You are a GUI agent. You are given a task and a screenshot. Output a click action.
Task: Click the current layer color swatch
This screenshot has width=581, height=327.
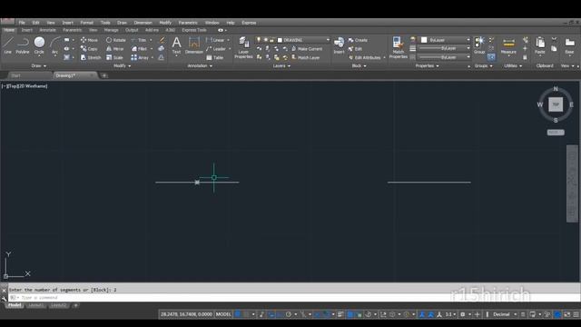click(280, 40)
